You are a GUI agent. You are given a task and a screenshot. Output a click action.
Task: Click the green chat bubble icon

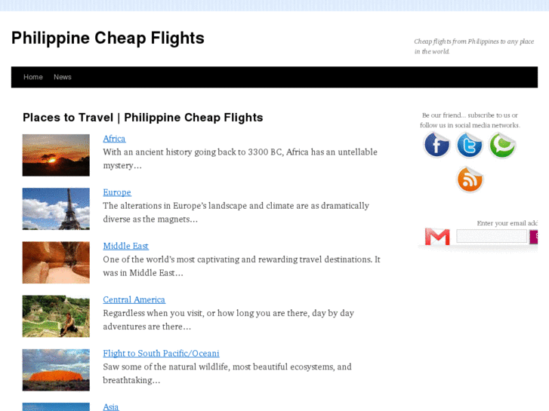click(502, 145)
